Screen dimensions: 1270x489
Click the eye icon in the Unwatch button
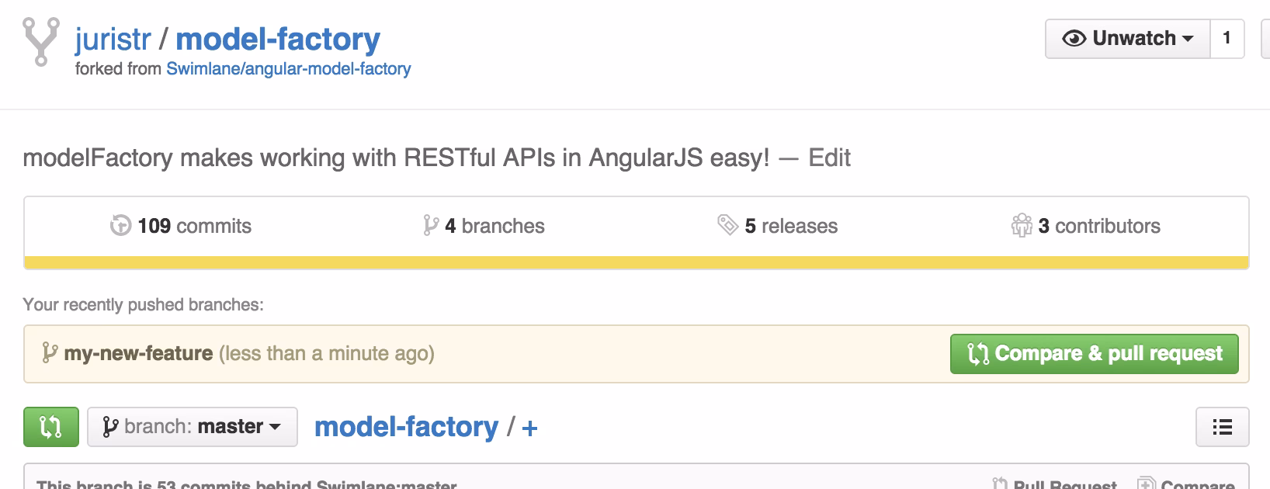(1074, 39)
